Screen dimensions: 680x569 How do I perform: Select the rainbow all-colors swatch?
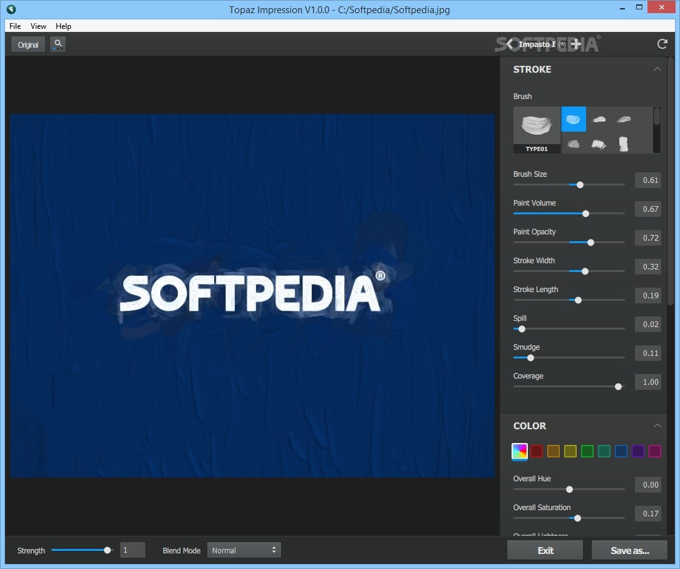[520, 451]
